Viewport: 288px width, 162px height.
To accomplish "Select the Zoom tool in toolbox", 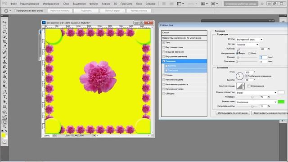I will click(4, 126).
